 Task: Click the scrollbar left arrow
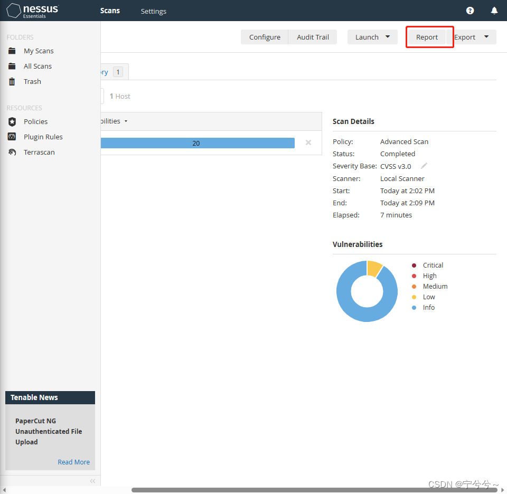4,490
